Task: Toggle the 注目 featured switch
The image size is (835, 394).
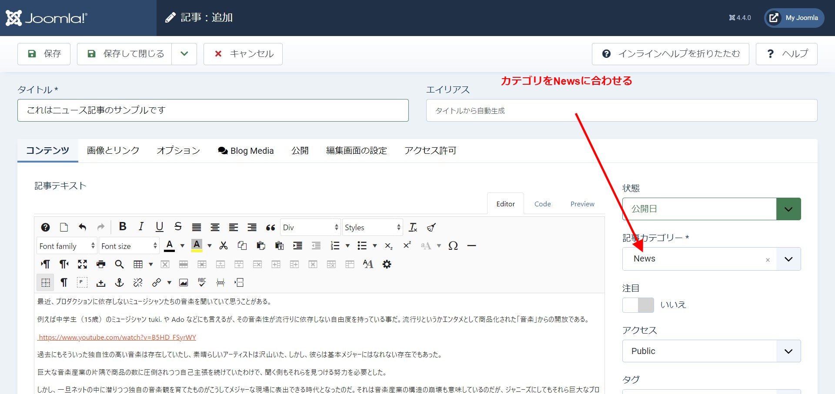Action: pos(638,305)
